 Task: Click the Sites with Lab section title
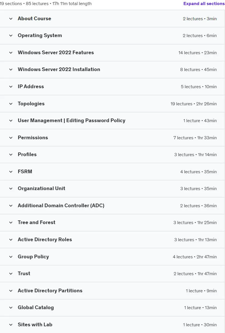tap(35, 325)
